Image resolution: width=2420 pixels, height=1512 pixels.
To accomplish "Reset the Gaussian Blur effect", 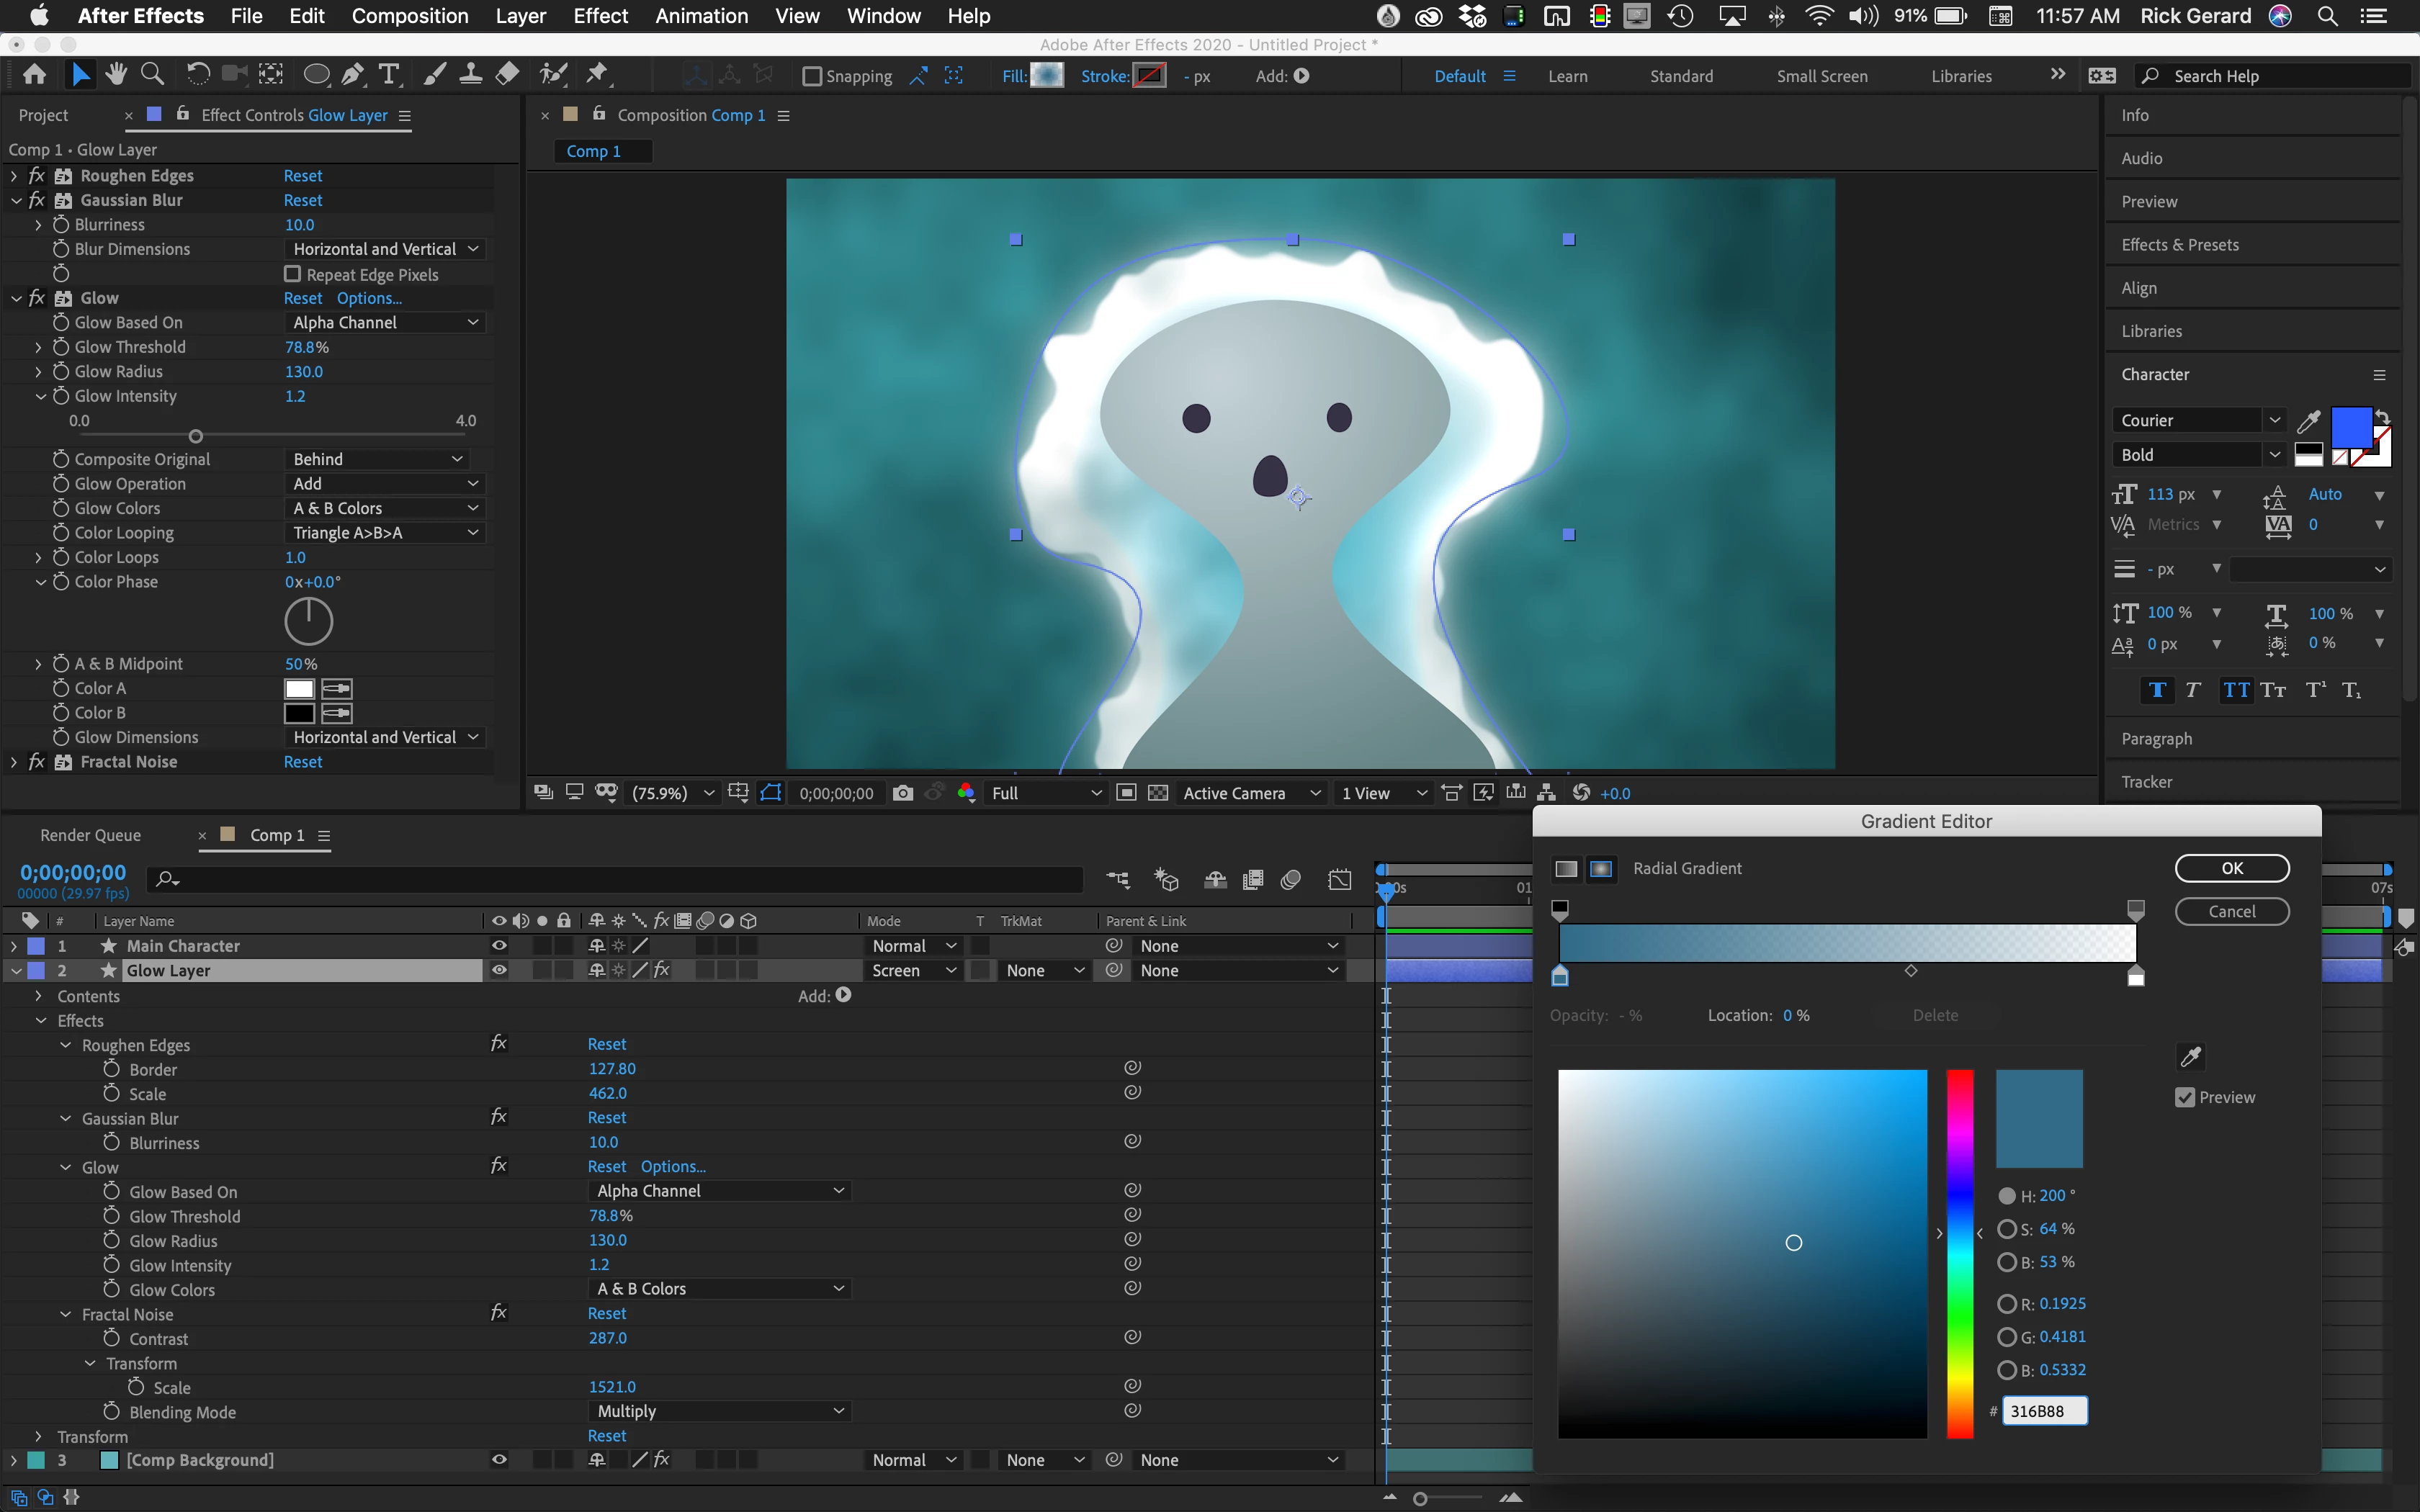I will click(302, 200).
